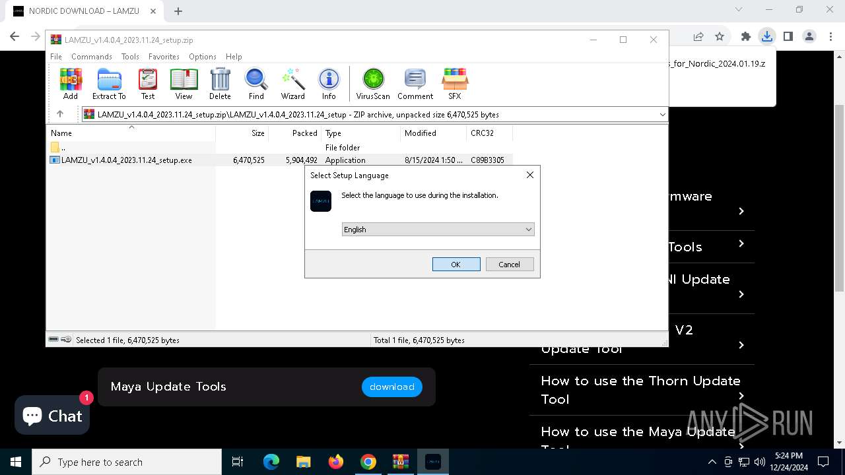
Task: Bookmark this page with star icon
Action: pos(720,36)
